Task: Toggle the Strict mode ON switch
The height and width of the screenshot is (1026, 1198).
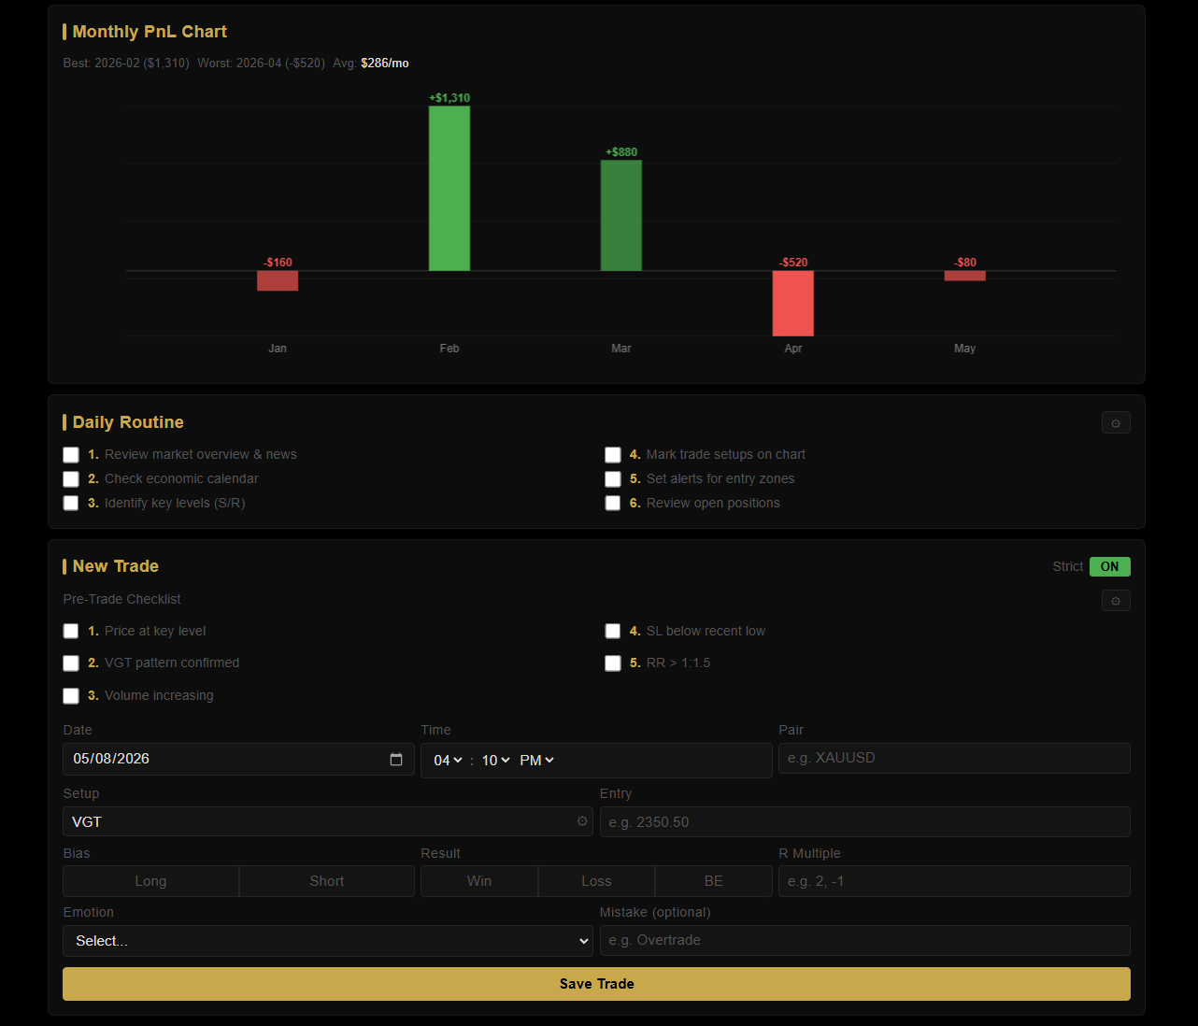Action: tap(1109, 567)
